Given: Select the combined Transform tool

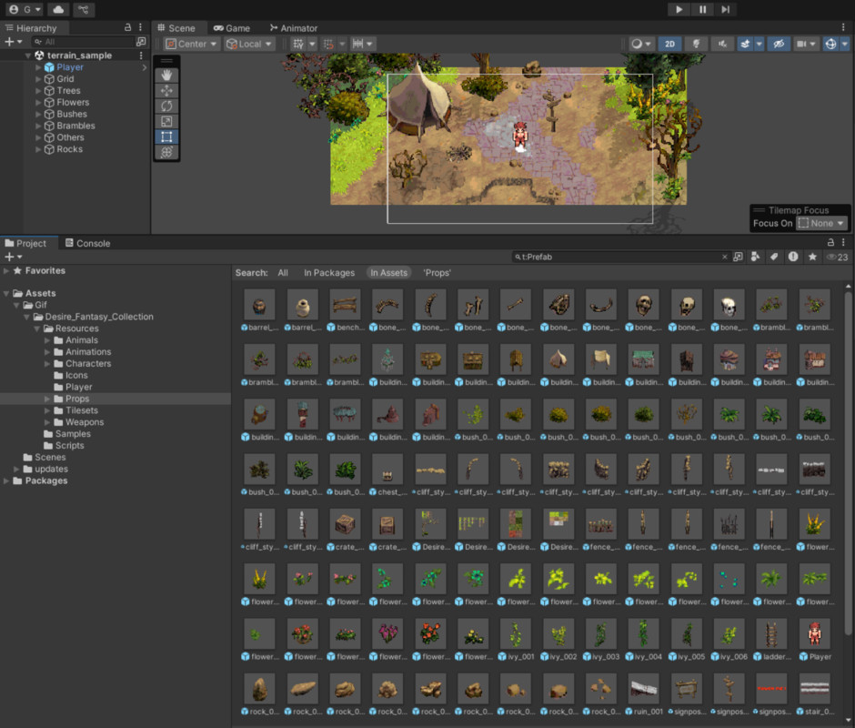Looking at the screenshot, I should coord(166,152).
